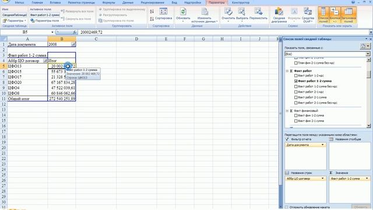373x210 pixels.
Task: Uncheck Факт работ 1-2 сумма field
Action: [296, 81]
